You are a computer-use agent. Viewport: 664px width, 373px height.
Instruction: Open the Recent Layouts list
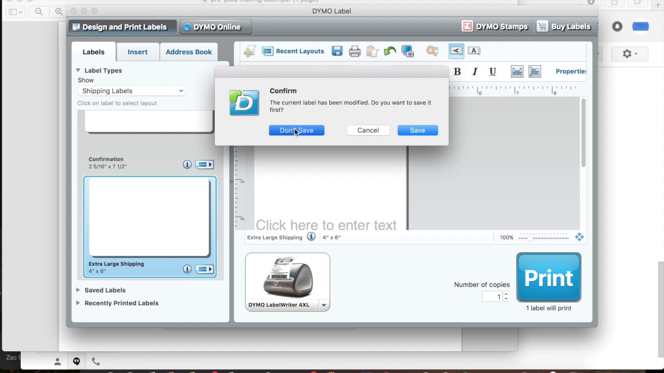293,51
